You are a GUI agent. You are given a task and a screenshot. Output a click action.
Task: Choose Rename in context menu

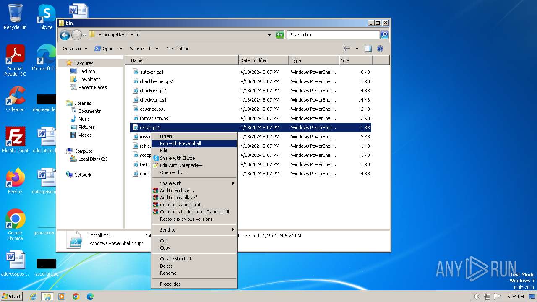coord(194,273)
